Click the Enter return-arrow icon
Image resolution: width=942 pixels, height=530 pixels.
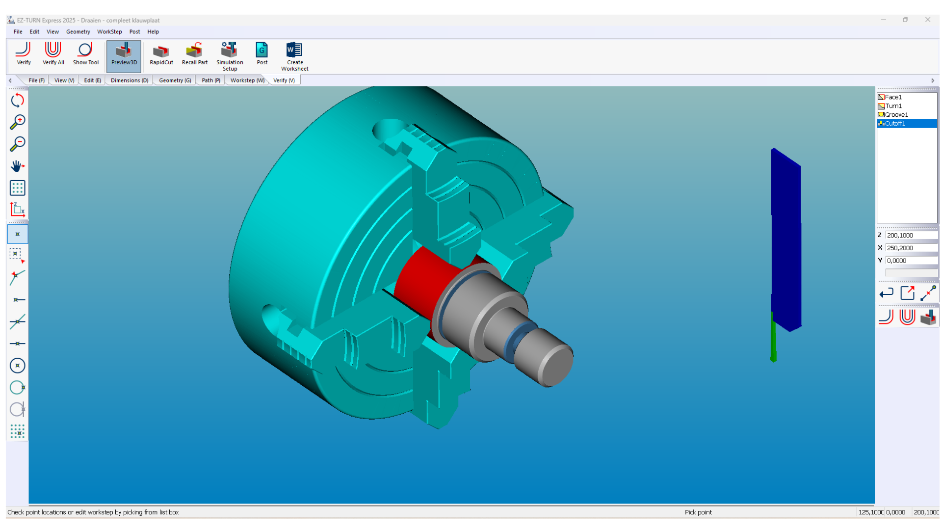tap(886, 293)
